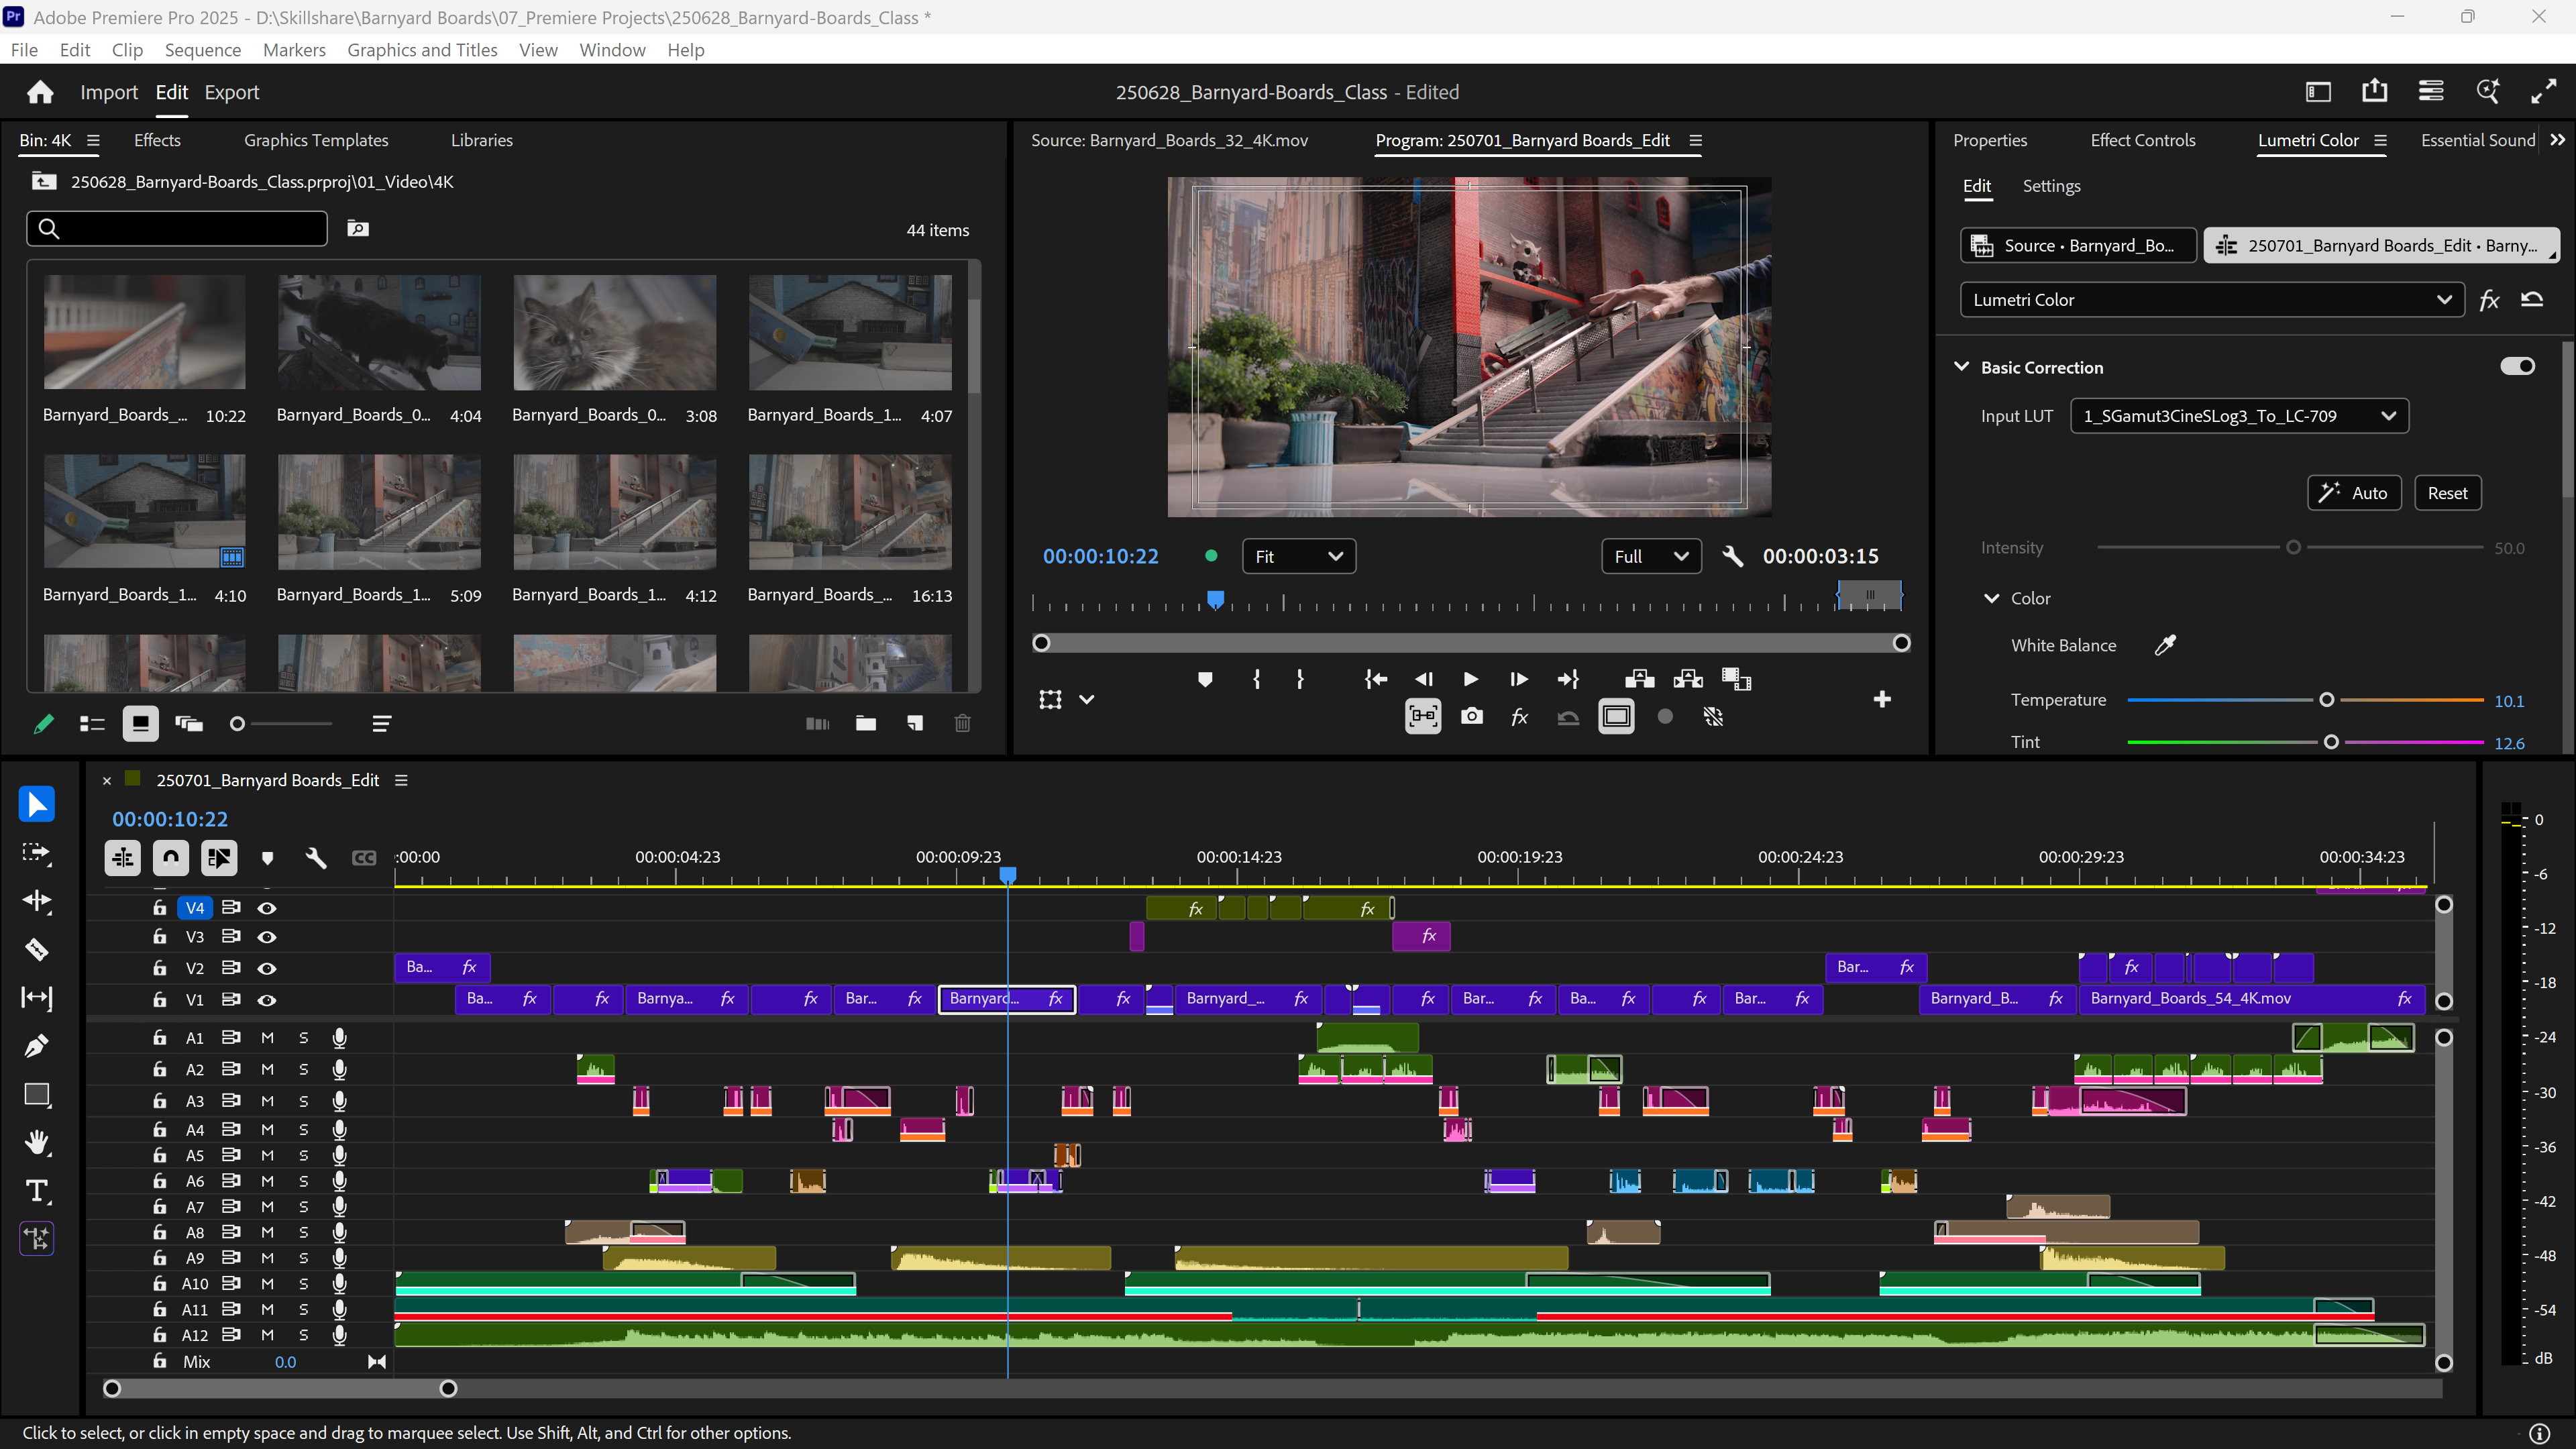
Task: Switch to Essential Sound tab
Action: pyautogui.click(x=2477, y=140)
